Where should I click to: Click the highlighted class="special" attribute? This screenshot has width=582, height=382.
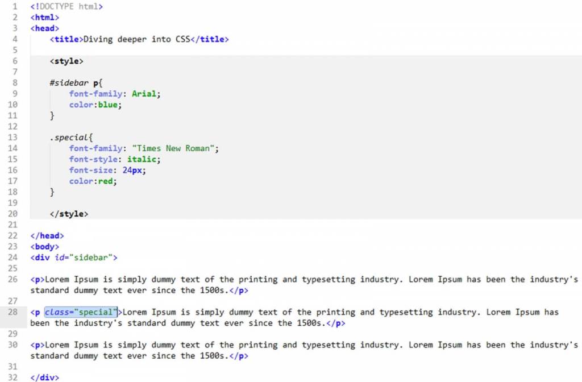(81, 312)
